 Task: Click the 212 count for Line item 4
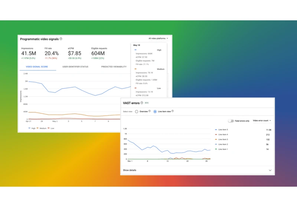pyautogui.click(x=268, y=135)
